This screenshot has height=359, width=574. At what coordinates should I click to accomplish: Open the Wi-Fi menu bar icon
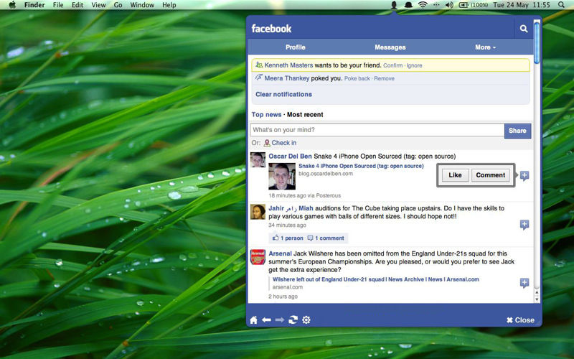[x=423, y=5]
